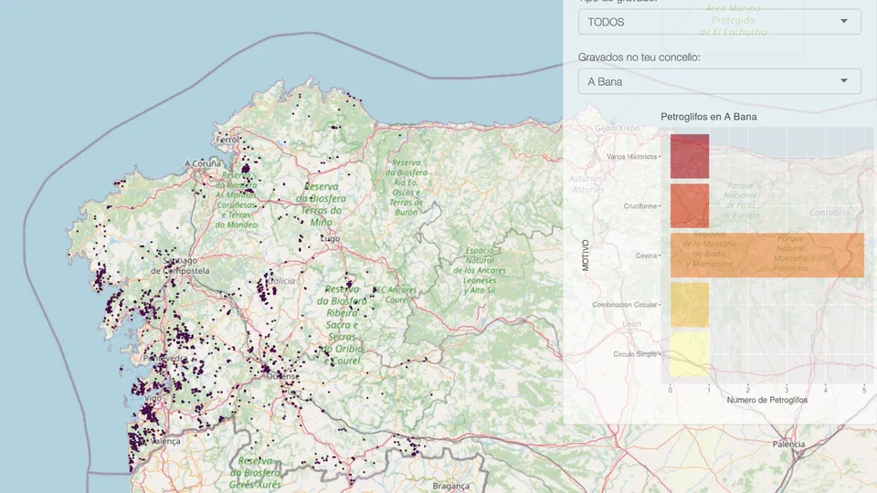Screen dimensions: 877x493
Task: Click the Ourense label on map
Action: click(x=282, y=376)
